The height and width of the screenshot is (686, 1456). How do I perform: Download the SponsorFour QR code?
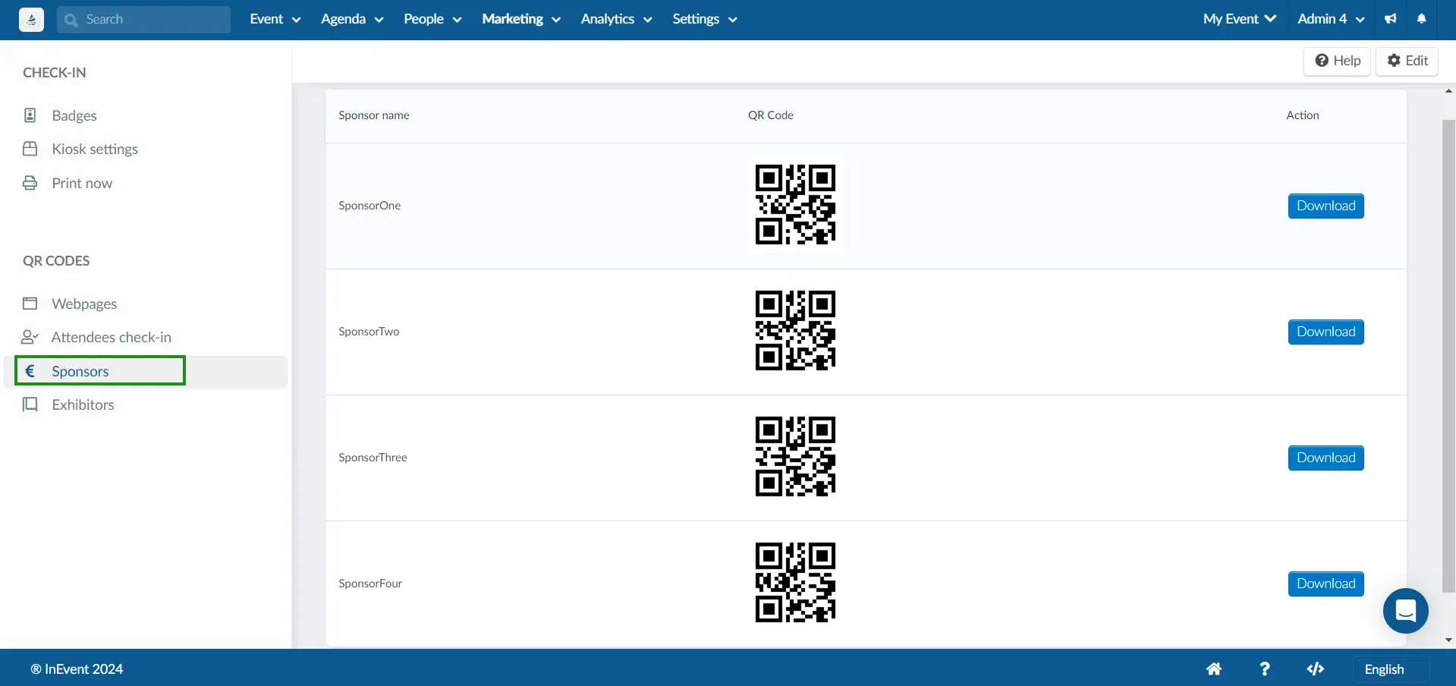1325,584
